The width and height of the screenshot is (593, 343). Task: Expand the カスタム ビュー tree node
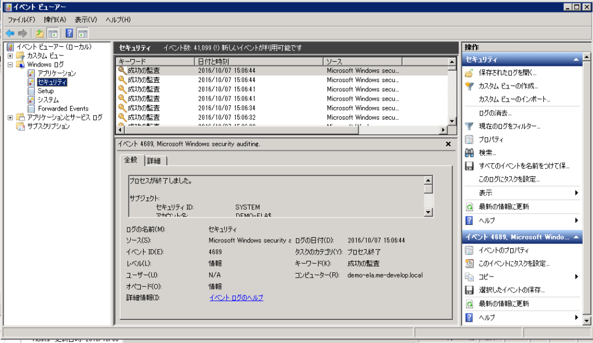(x=10, y=56)
